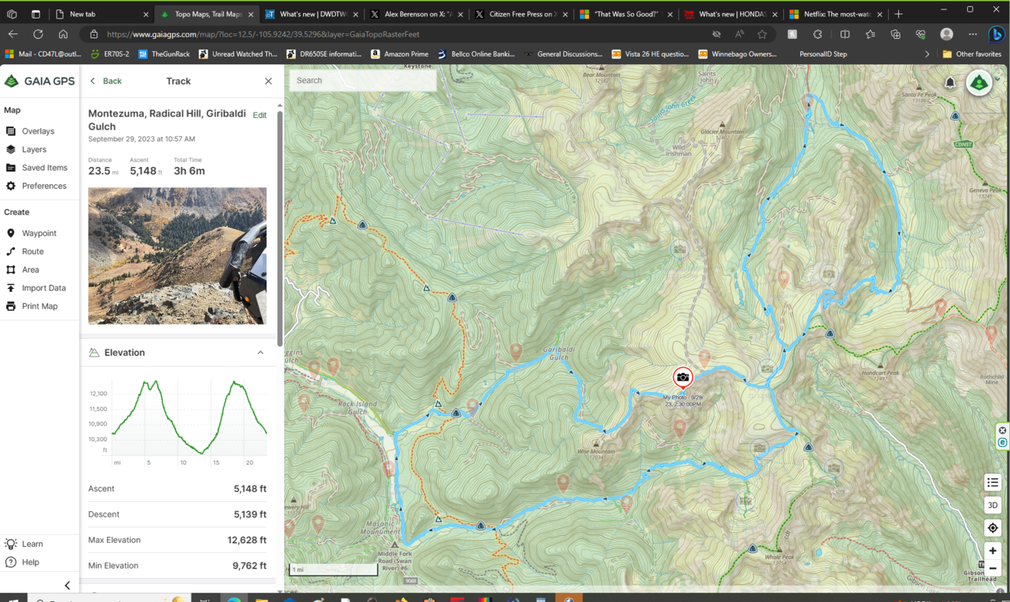Close the Track details panel
This screenshot has height=602, width=1010.
click(x=268, y=81)
